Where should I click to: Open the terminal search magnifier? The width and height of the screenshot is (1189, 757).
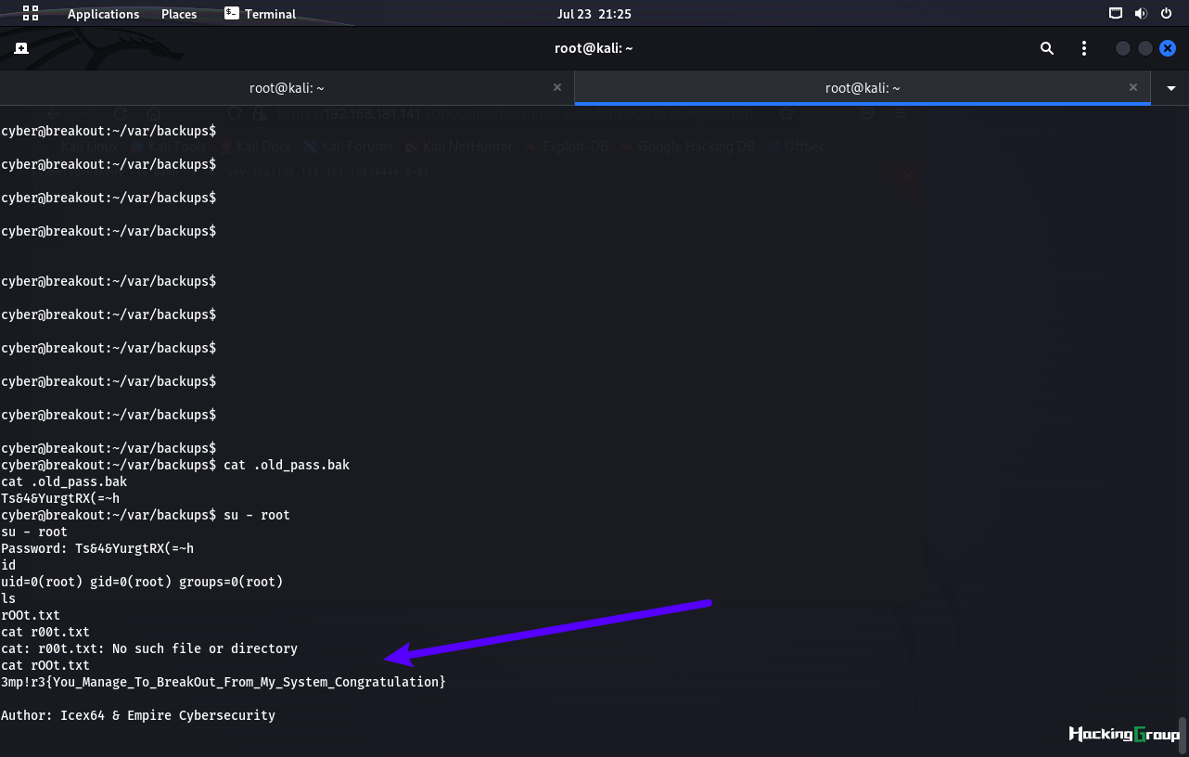(1047, 48)
